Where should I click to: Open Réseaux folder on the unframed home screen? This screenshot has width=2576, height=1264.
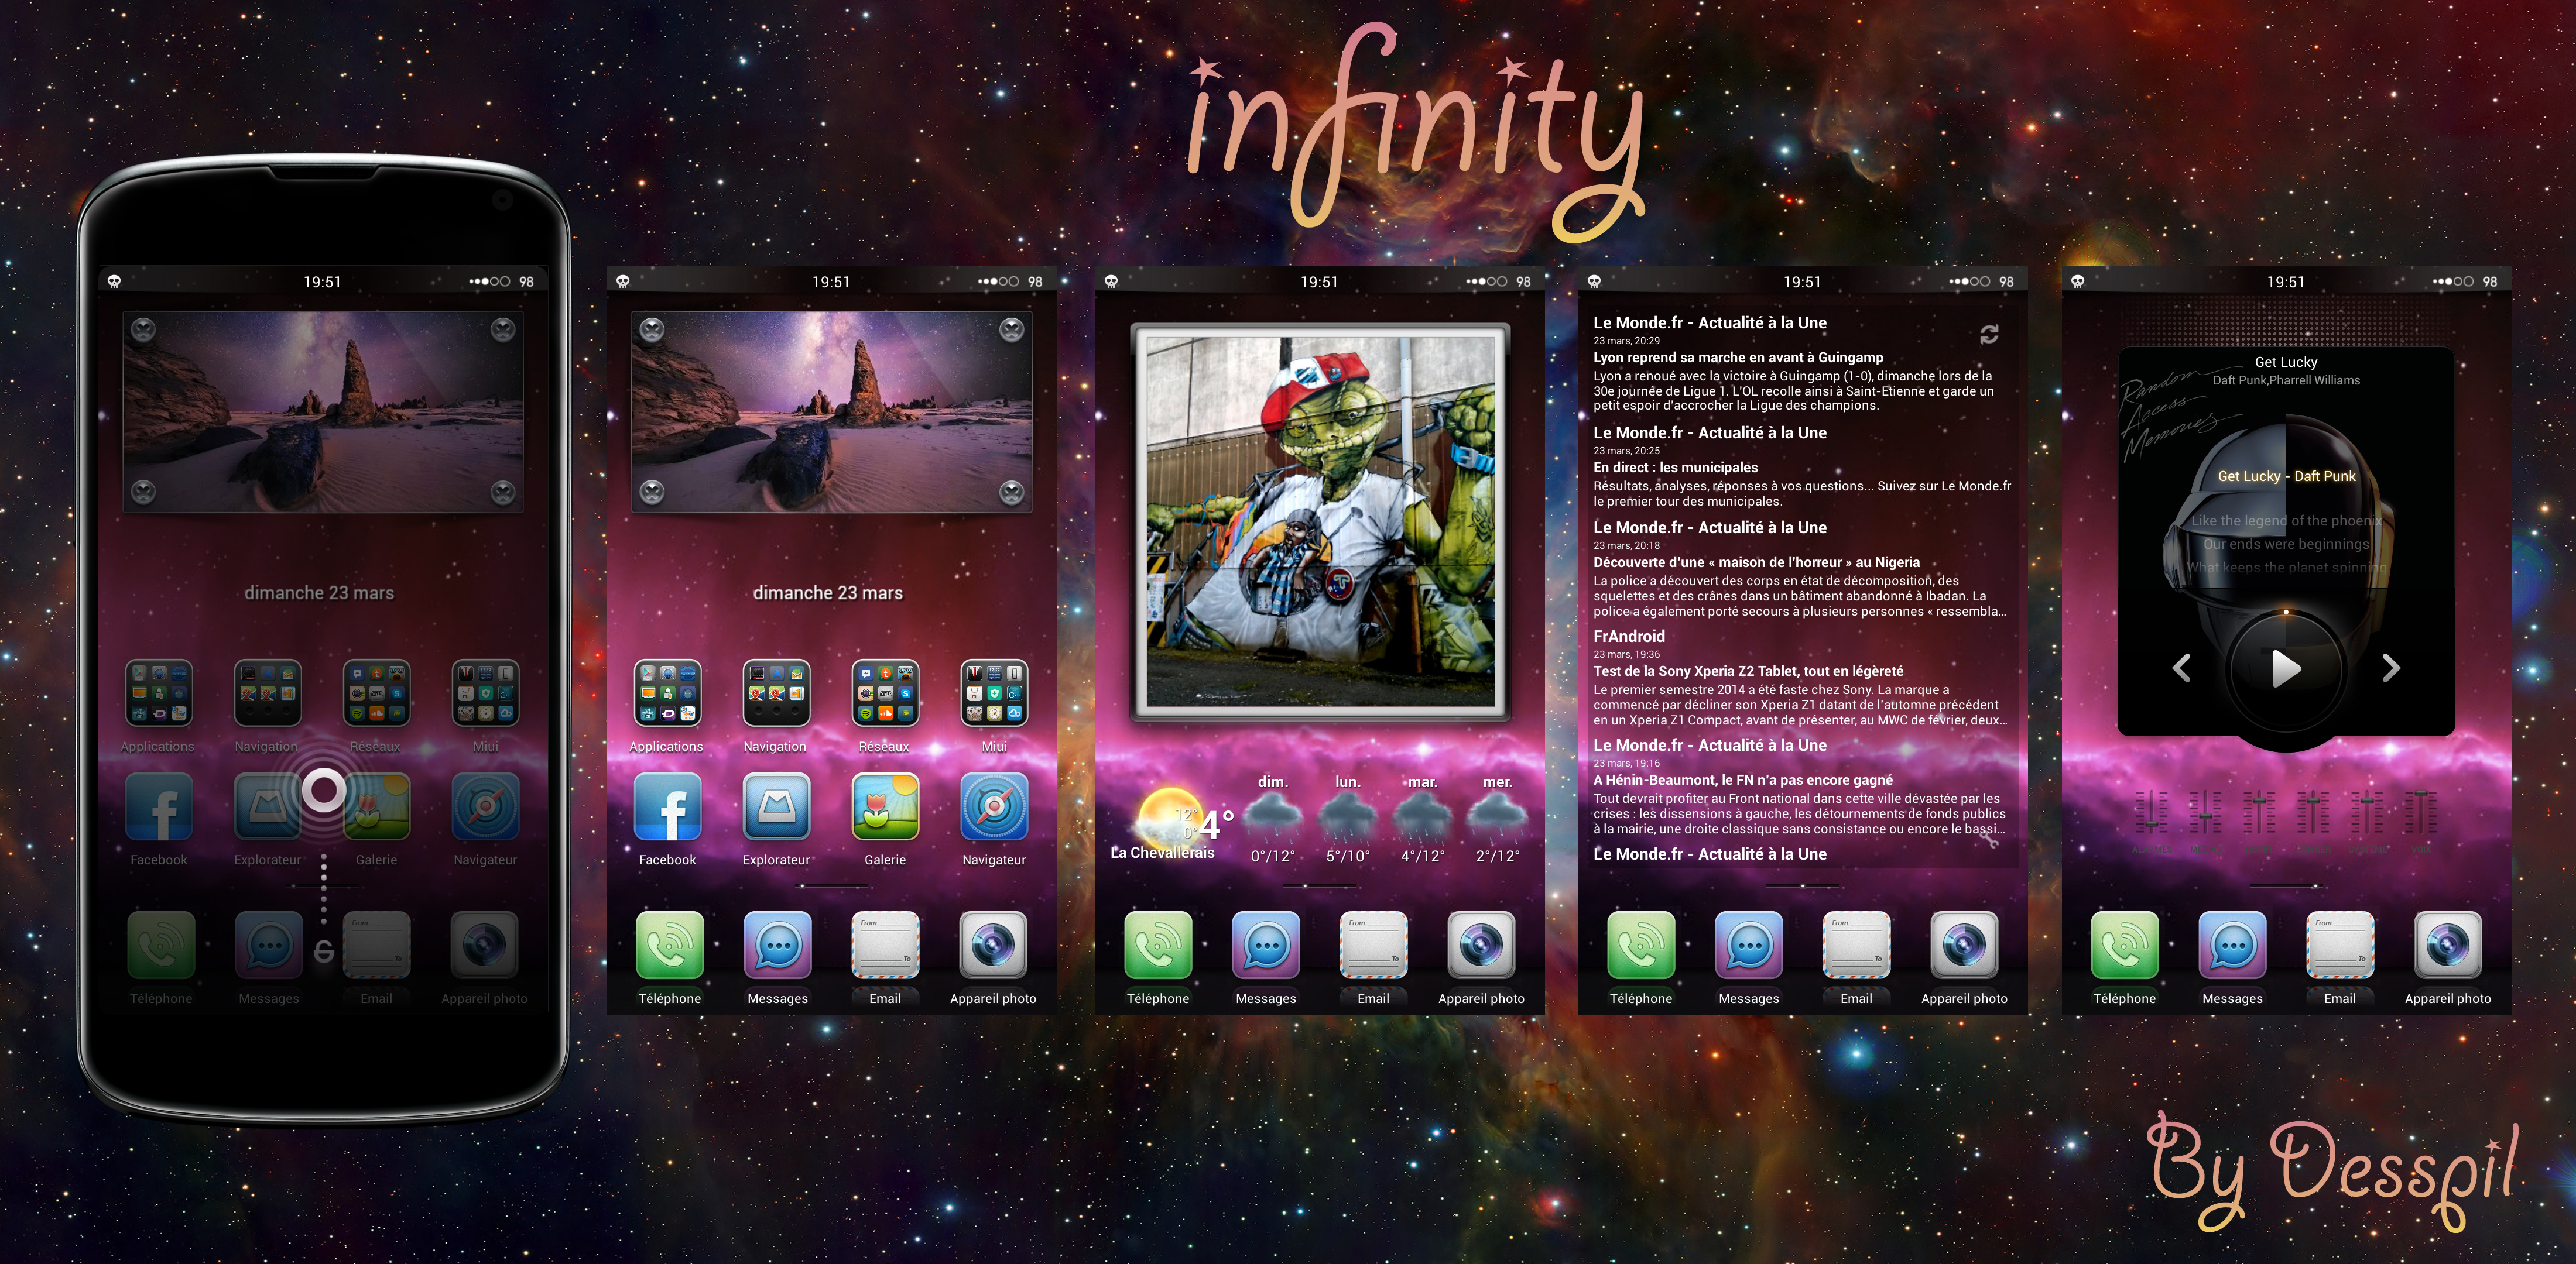click(x=885, y=692)
